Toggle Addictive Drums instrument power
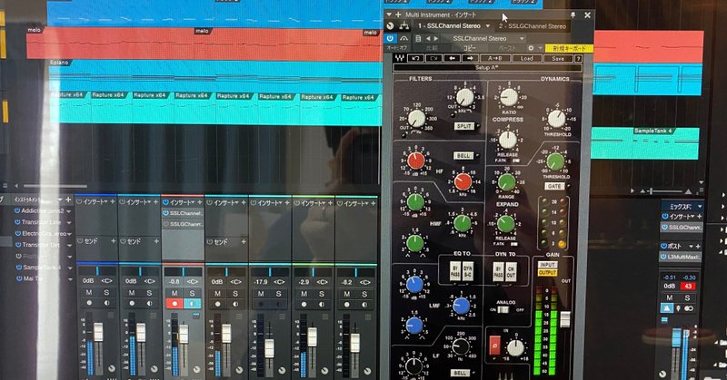Image resolution: width=727 pixels, height=380 pixels. click(x=17, y=210)
